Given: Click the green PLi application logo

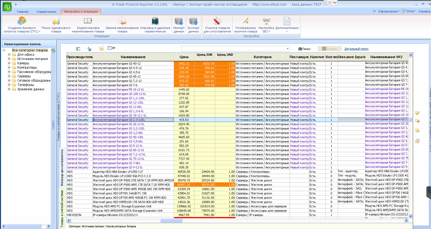Looking at the screenshot, I should coord(7,7).
